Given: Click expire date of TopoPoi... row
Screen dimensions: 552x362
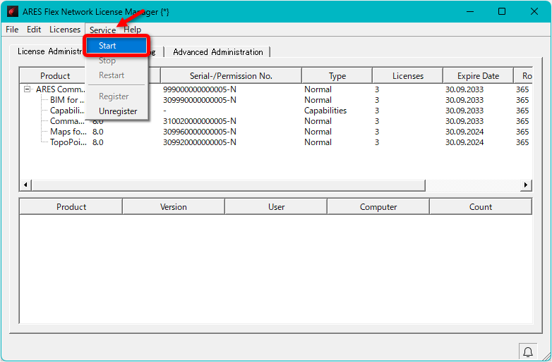Looking at the screenshot, I should point(464,142).
